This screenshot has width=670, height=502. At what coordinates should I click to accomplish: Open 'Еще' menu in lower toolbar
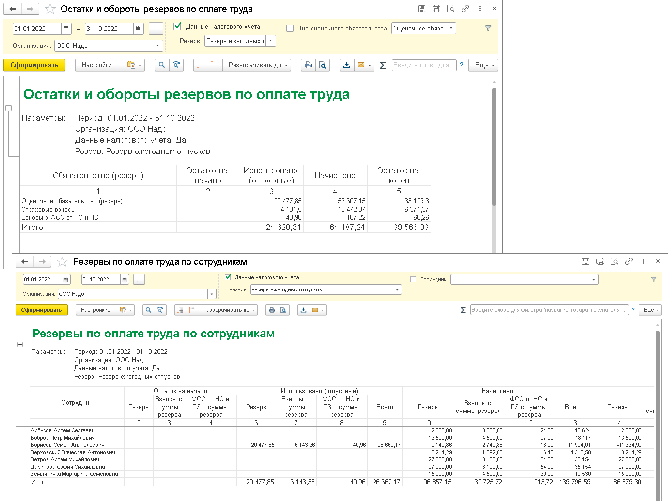pyautogui.click(x=651, y=310)
